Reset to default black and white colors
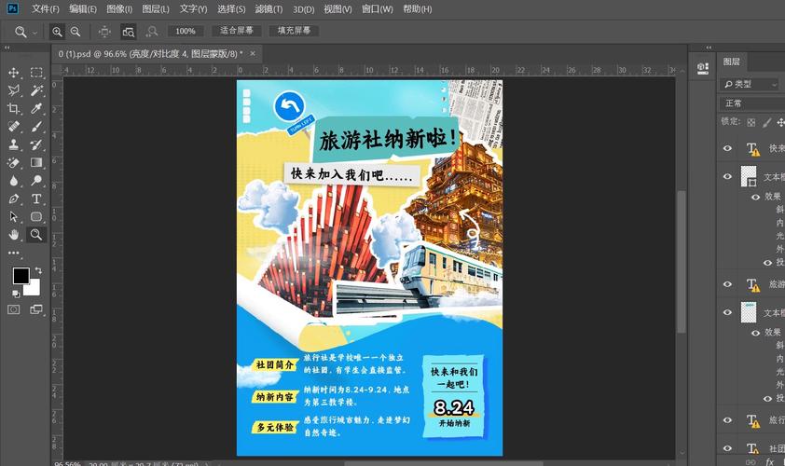 pos(16,294)
